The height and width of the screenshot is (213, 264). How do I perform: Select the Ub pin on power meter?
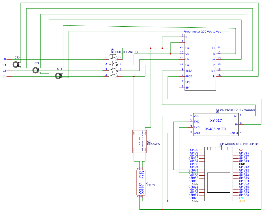[187, 59]
